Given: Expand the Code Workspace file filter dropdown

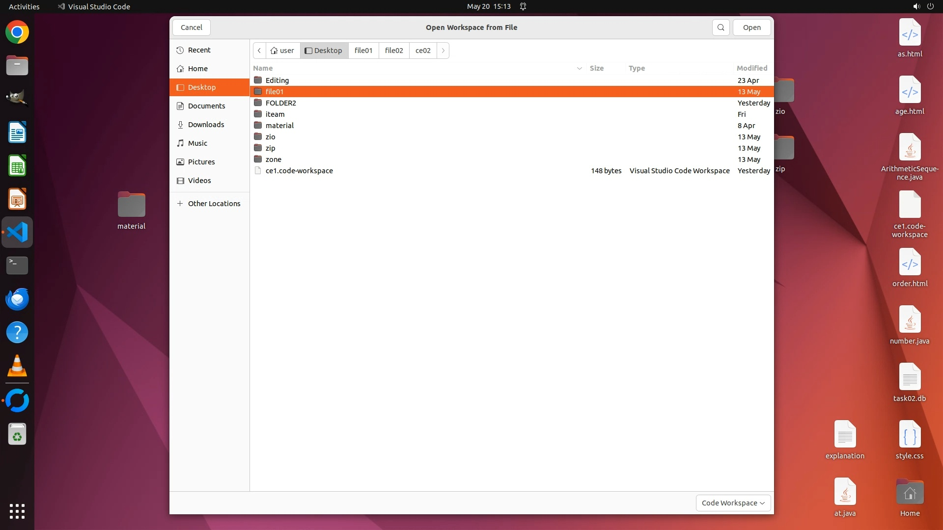Looking at the screenshot, I should pyautogui.click(x=733, y=503).
